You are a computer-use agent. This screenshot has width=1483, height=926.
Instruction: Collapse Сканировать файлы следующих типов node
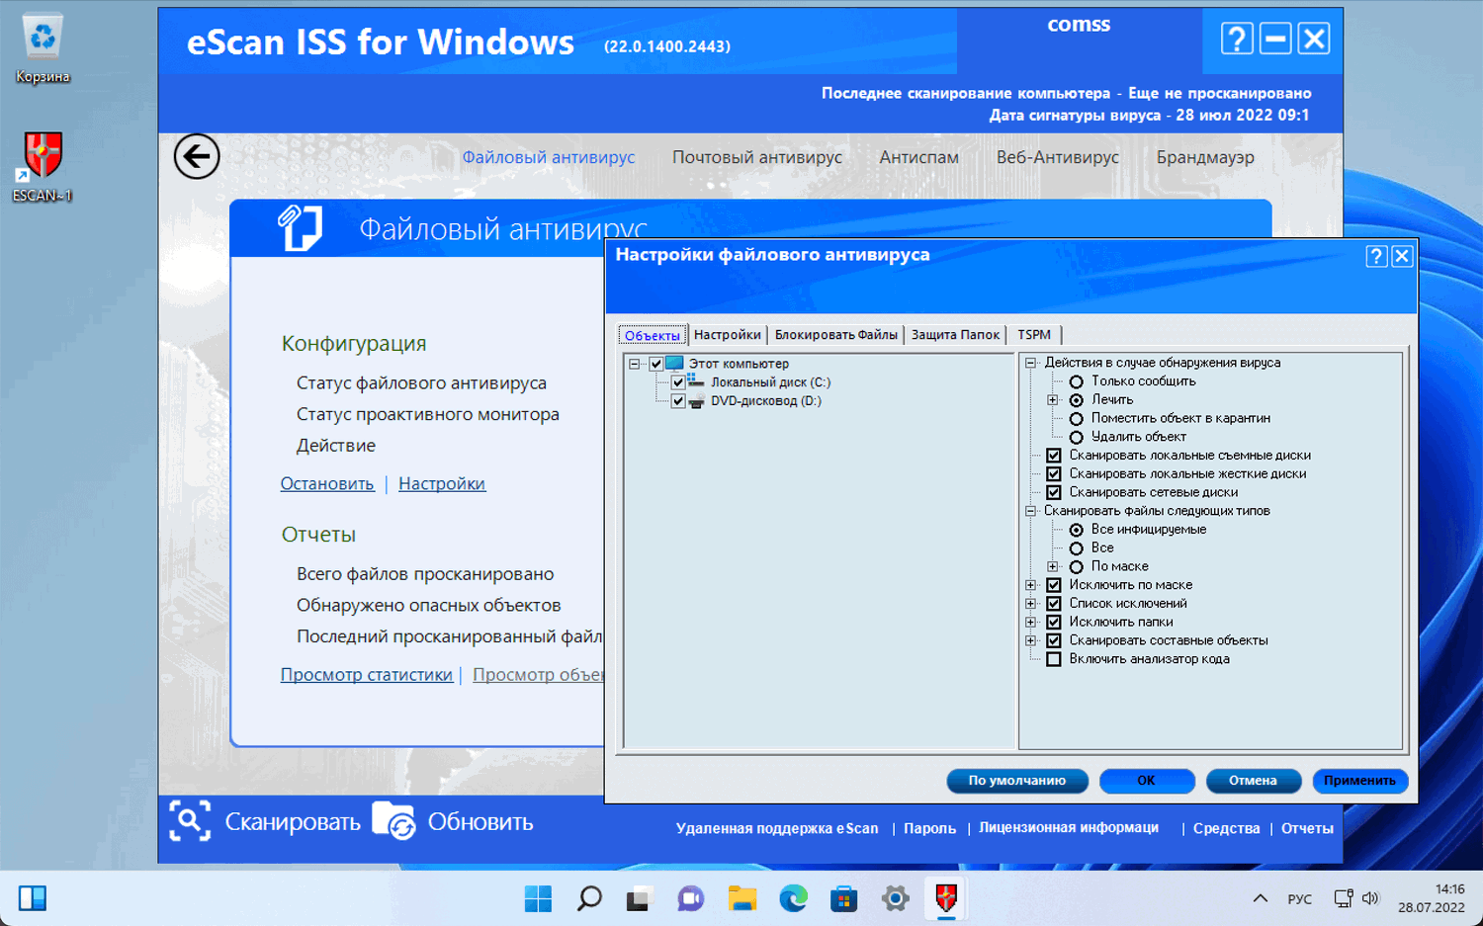(x=1031, y=511)
